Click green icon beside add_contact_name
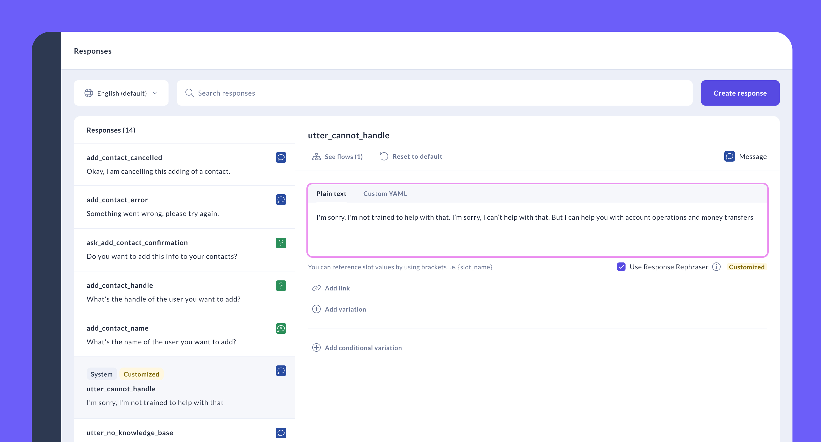The image size is (821, 442). [281, 328]
